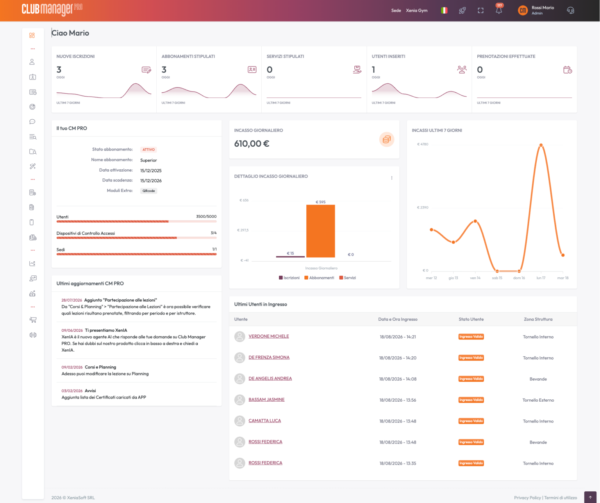Click the rocket icon in header
The height and width of the screenshot is (503, 600).
(x=462, y=11)
